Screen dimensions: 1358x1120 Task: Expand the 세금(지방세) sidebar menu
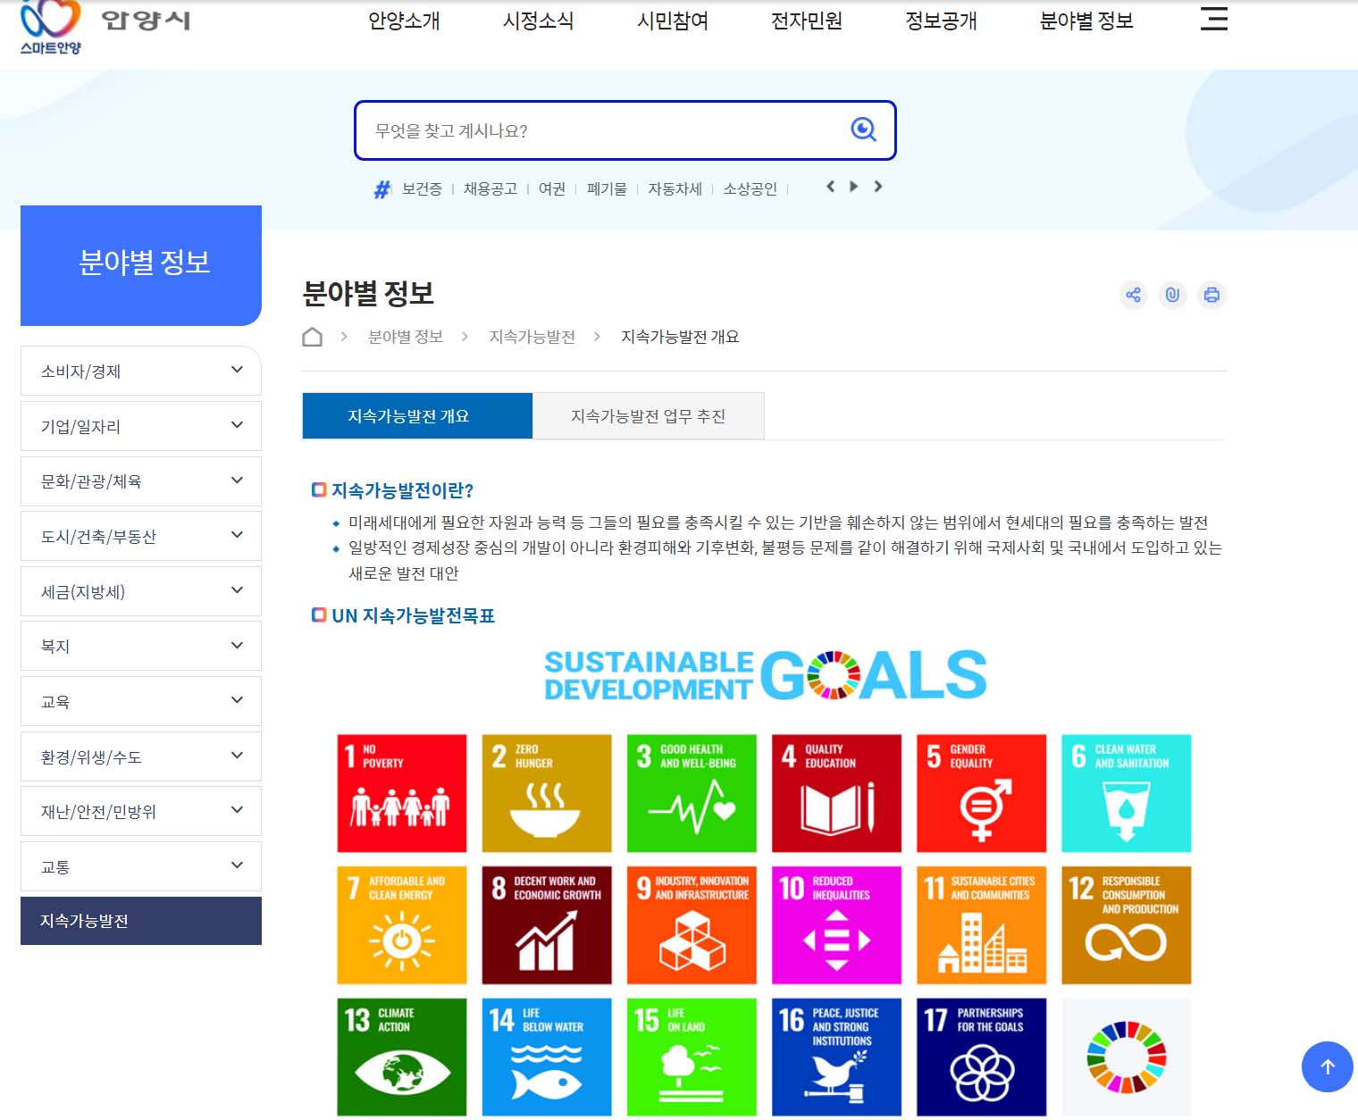pos(141,591)
